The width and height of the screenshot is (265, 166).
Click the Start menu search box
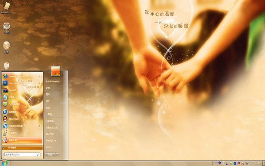[x=22, y=154]
